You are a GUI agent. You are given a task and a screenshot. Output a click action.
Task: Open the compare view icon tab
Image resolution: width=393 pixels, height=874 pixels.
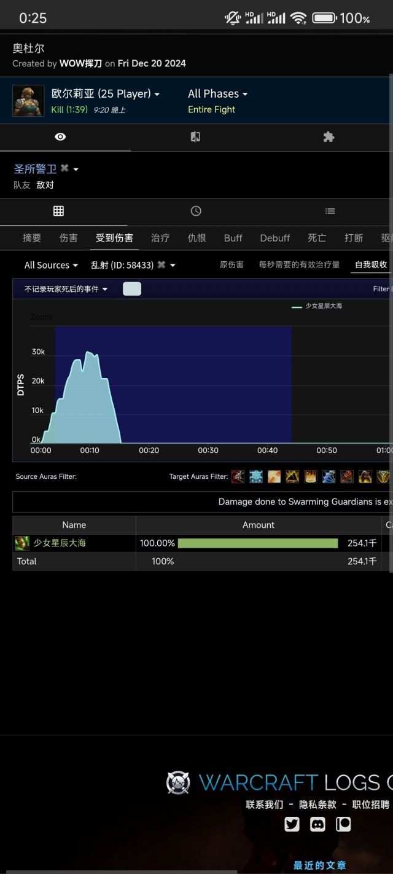pyautogui.click(x=195, y=137)
